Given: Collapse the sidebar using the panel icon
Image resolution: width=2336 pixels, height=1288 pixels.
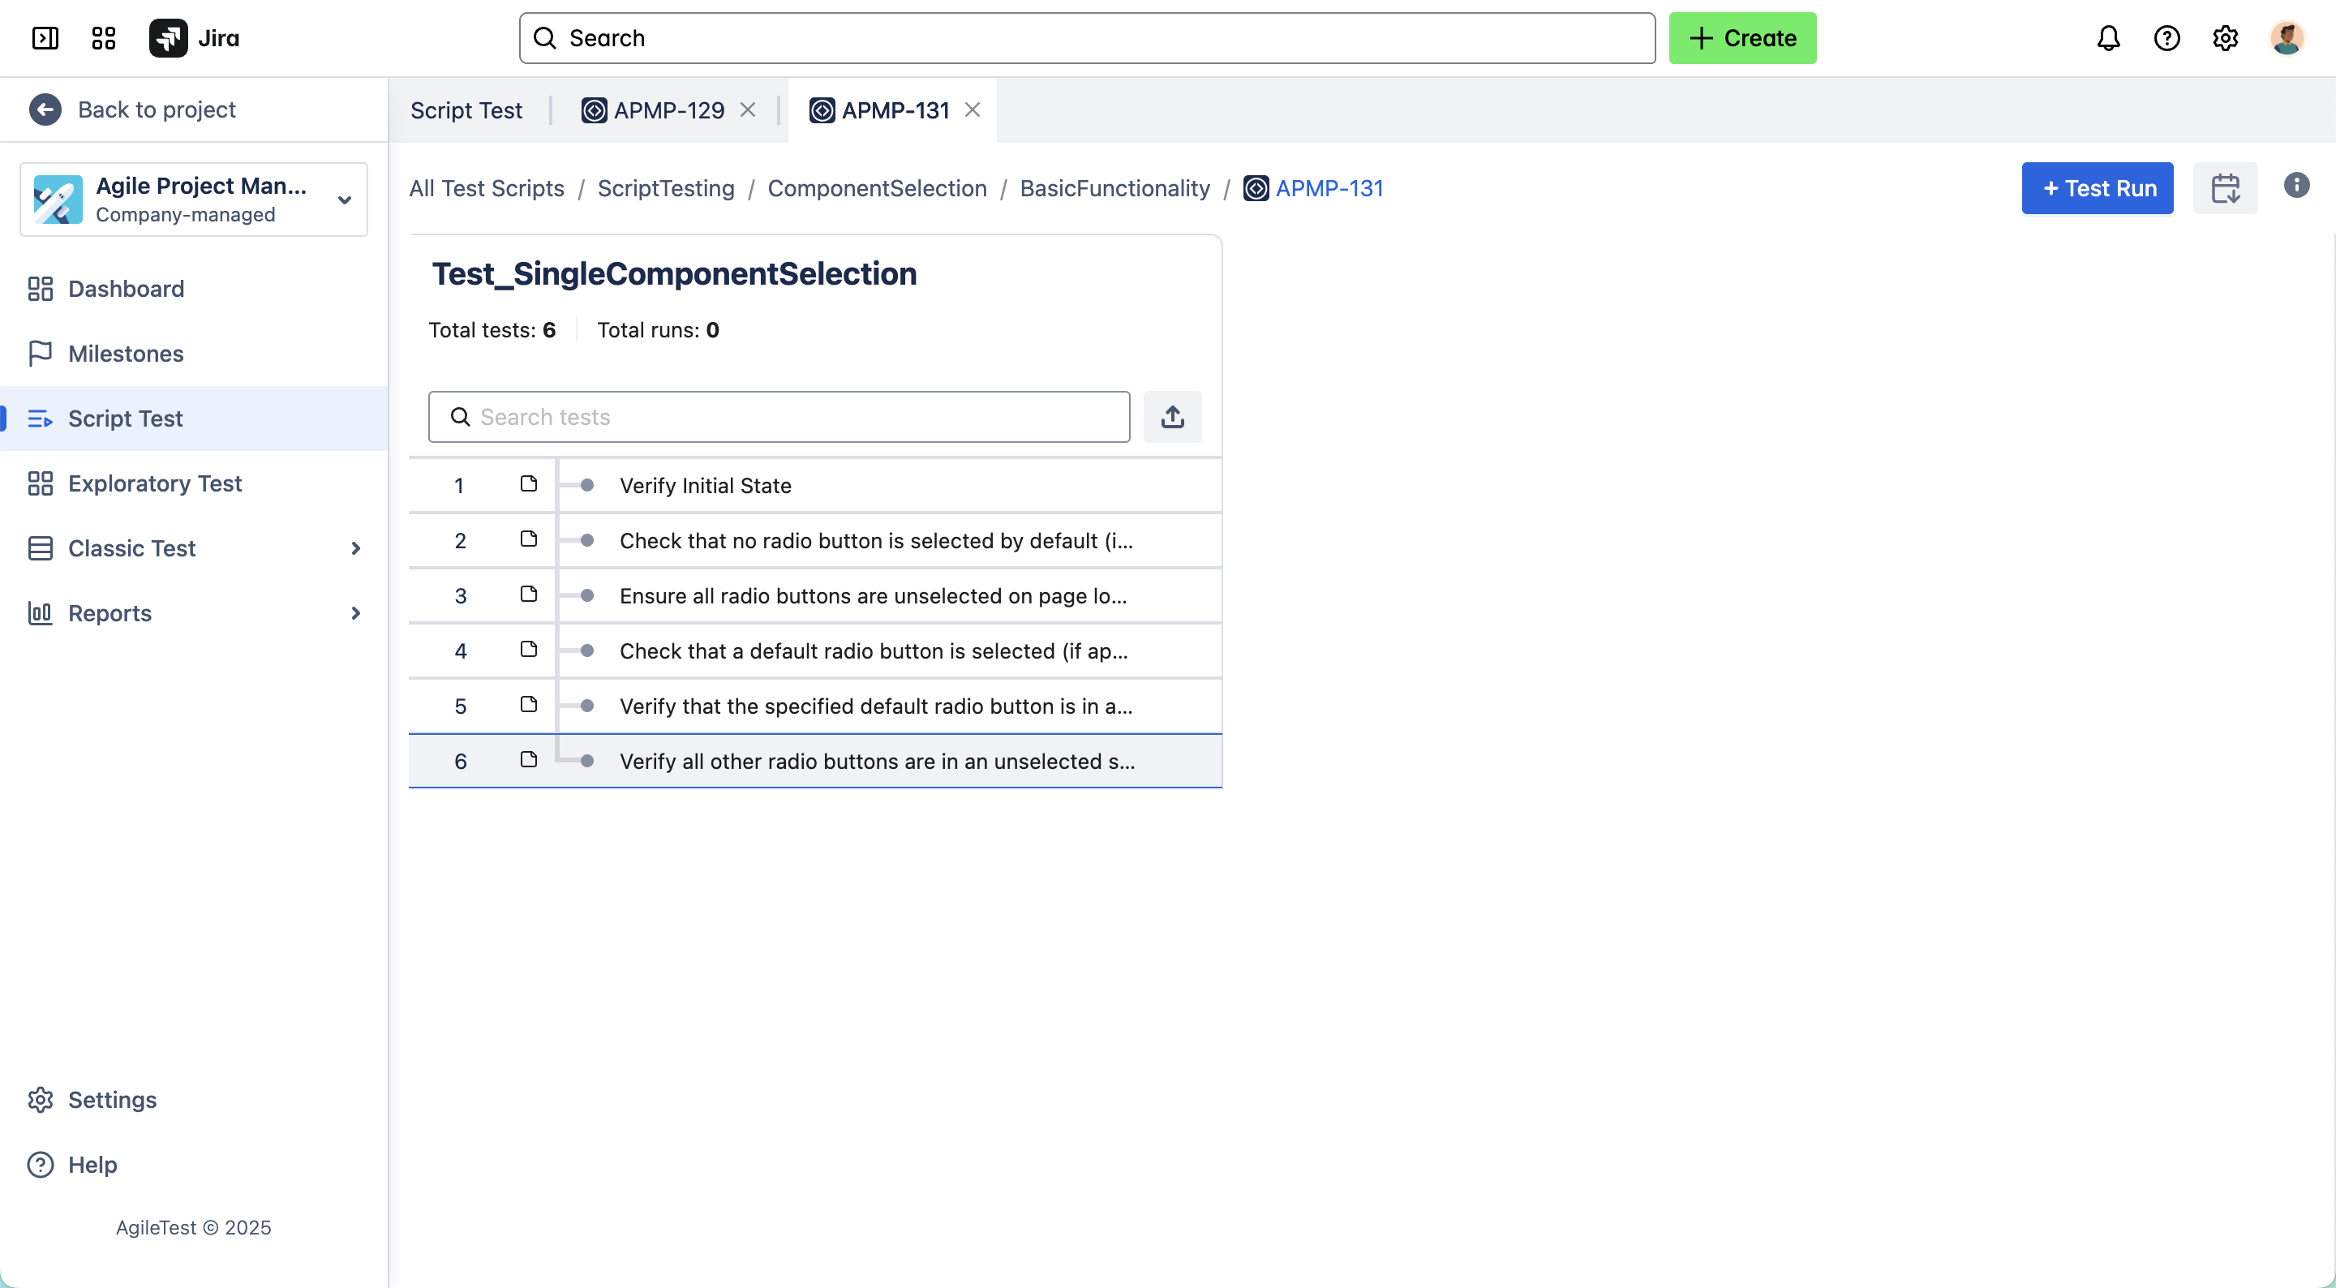Looking at the screenshot, I should click(x=45, y=38).
